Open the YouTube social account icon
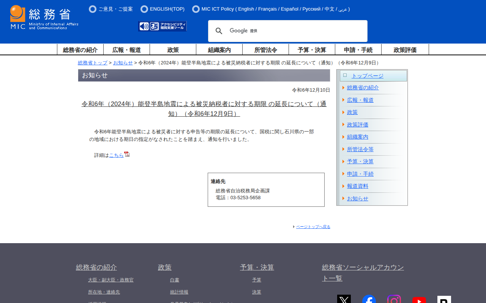 tap(419, 300)
